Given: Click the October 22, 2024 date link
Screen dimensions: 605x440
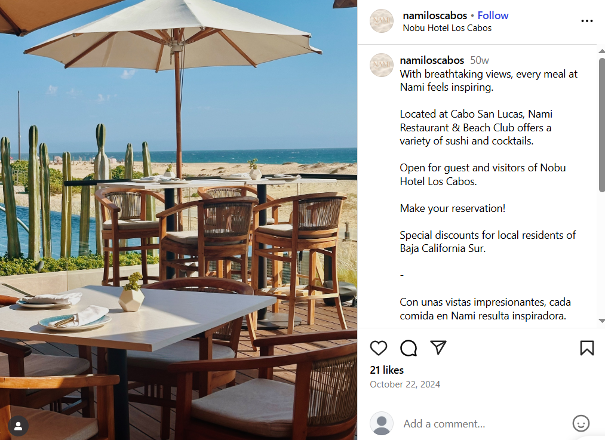Looking at the screenshot, I should click(405, 384).
